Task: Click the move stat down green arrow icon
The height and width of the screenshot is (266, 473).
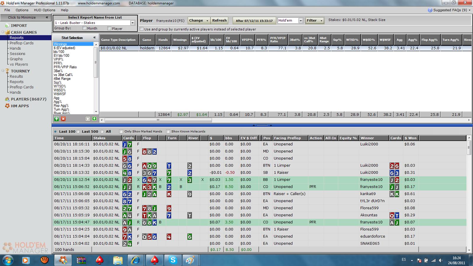Action: pos(94,119)
